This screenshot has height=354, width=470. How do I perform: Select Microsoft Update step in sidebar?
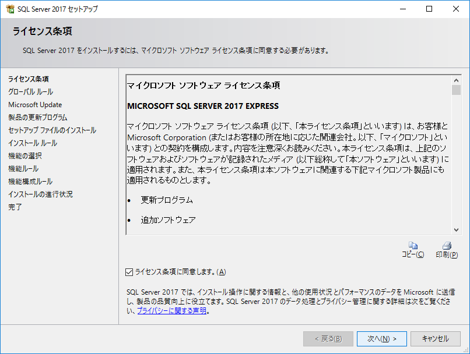[35, 105]
